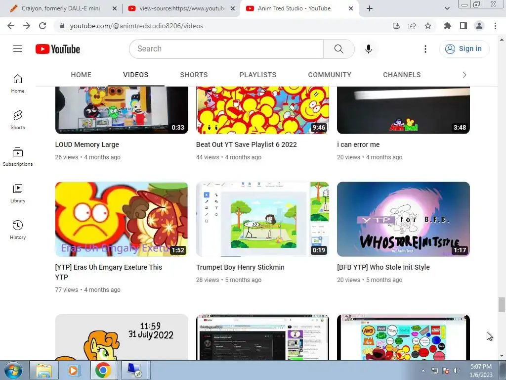View site info lock icon

62,26
